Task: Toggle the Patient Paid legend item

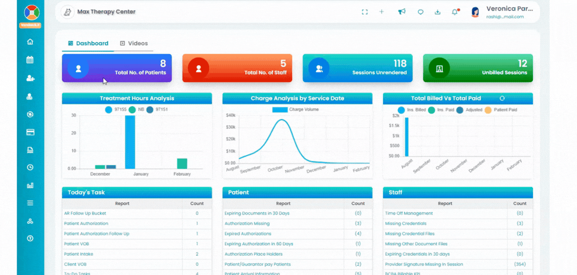Action: click(501, 110)
